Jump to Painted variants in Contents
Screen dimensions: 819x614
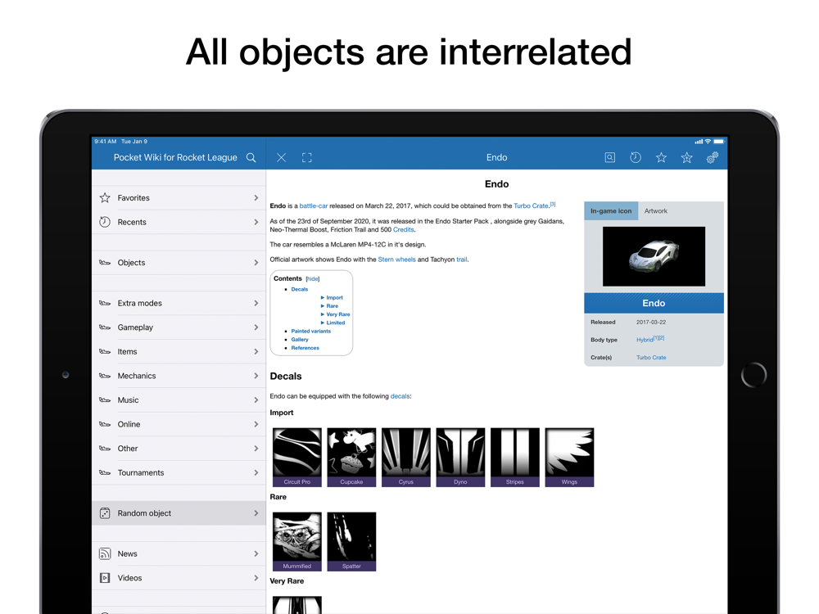tap(310, 331)
